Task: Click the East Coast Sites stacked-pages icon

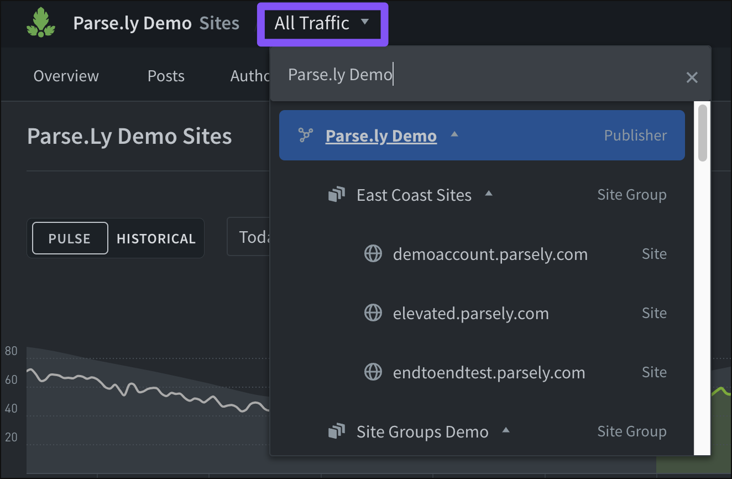Action: [337, 195]
